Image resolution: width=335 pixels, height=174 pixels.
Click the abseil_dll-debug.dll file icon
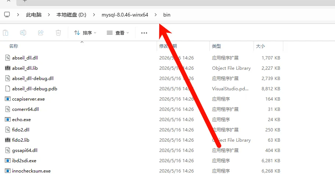(8, 78)
